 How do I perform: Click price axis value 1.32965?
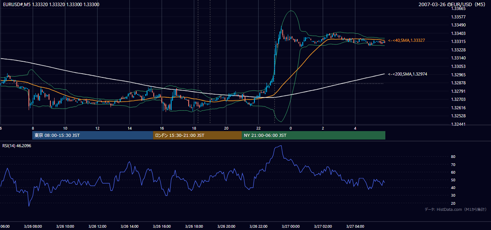click(458, 74)
